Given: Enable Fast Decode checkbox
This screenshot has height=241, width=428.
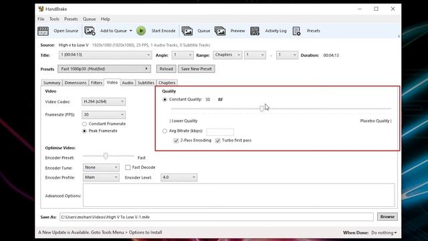Looking at the screenshot, I should [x=128, y=167].
